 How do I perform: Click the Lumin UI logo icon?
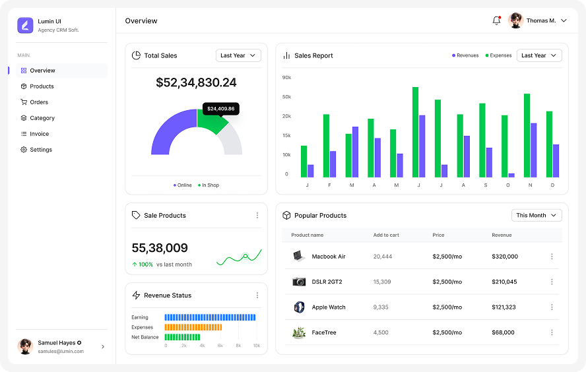tap(25, 25)
